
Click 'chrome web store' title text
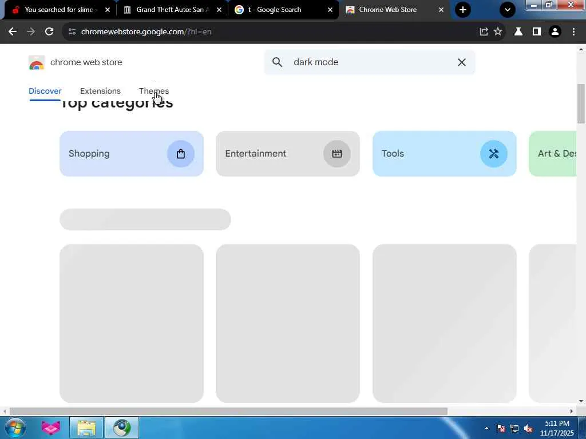86,62
